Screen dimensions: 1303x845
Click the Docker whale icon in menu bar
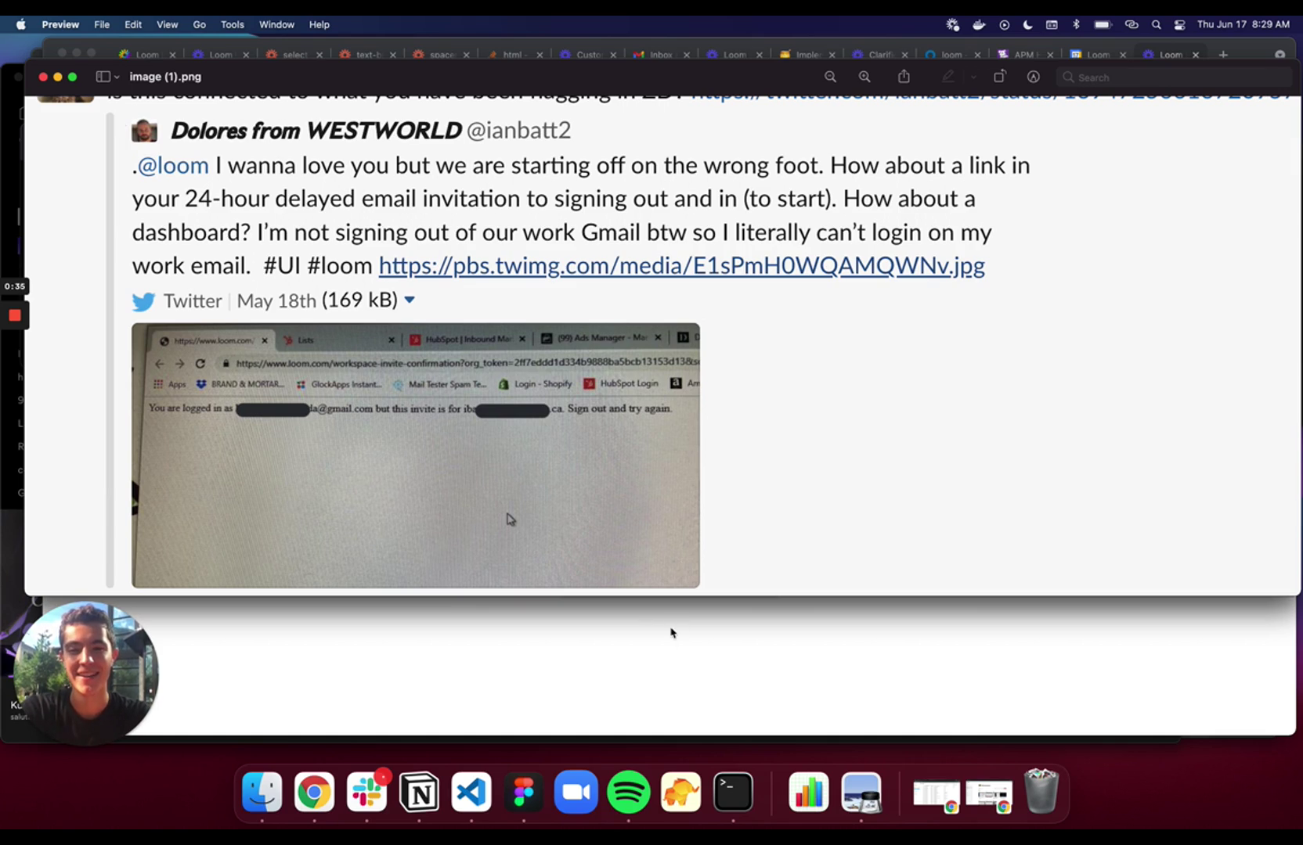(979, 24)
